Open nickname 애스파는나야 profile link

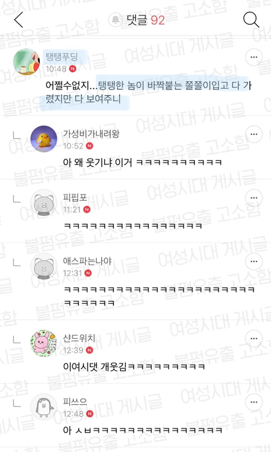[x=88, y=261]
